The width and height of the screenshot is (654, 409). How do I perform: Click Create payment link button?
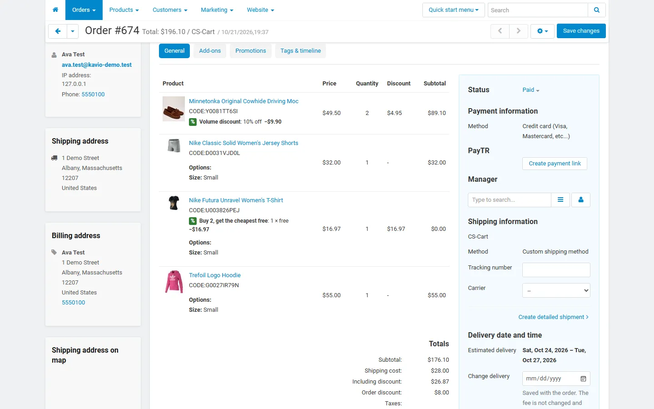tap(555, 164)
